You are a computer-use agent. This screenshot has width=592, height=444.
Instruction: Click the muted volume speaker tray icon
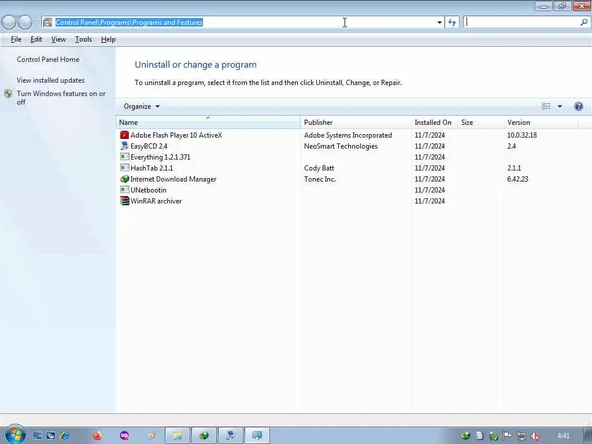click(x=535, y=436)
